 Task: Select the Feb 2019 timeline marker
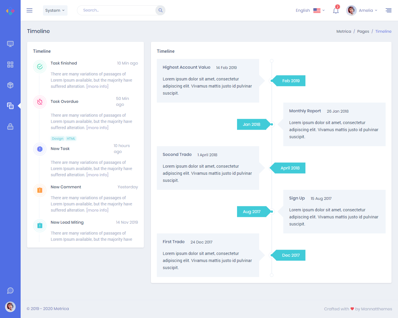[x=290, y=81]
